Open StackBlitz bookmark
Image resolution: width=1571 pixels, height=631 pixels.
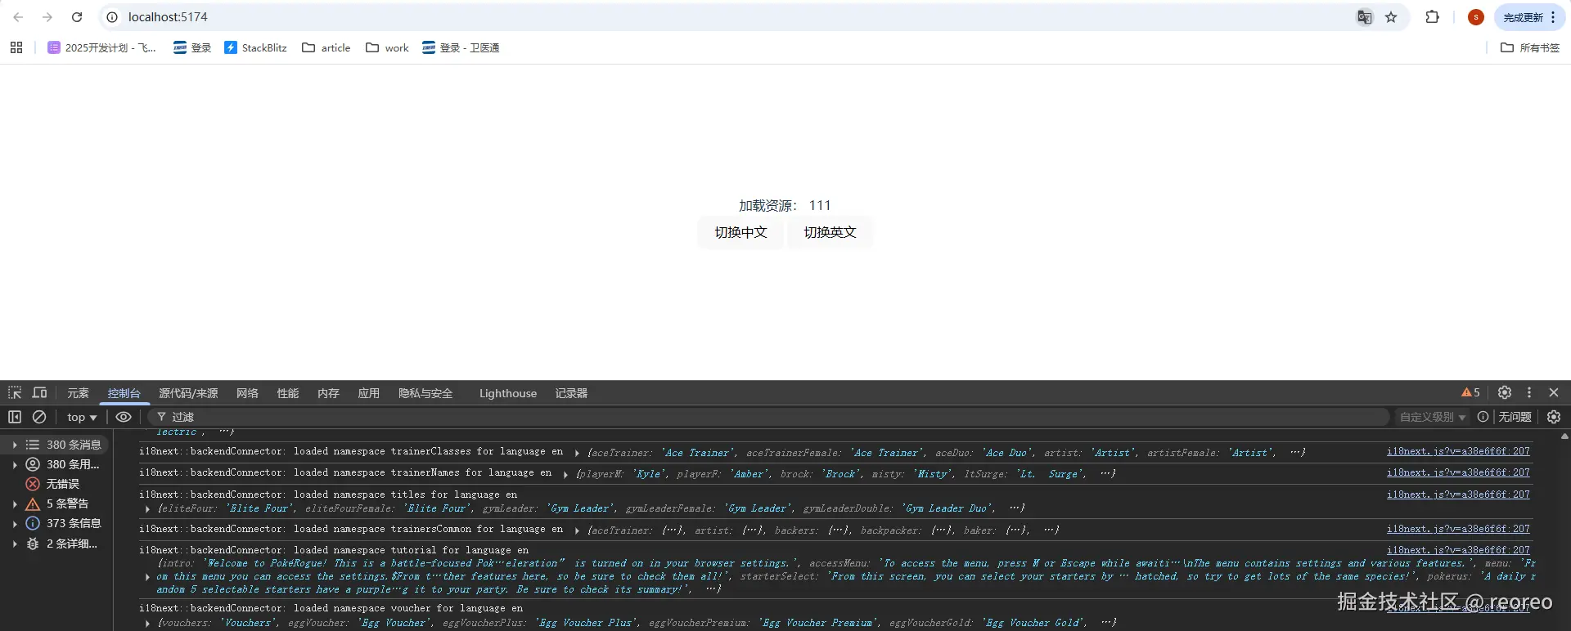pyautogui.click(x=255, y=47)
